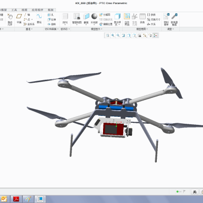Click the Manage Views icon
Viewport: 203px width, 203px height.
(x=77, y=19)
